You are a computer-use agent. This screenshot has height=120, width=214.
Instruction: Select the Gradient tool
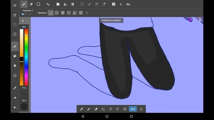click(x=72, y=4)
